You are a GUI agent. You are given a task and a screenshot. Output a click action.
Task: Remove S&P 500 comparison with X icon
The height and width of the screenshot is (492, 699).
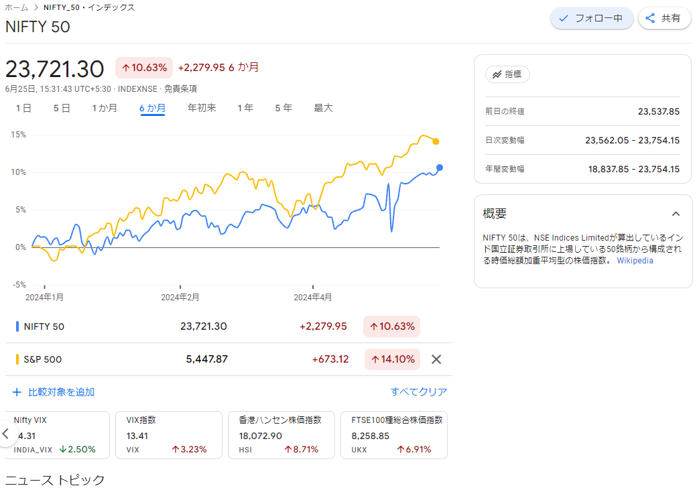tap(436, 359)
